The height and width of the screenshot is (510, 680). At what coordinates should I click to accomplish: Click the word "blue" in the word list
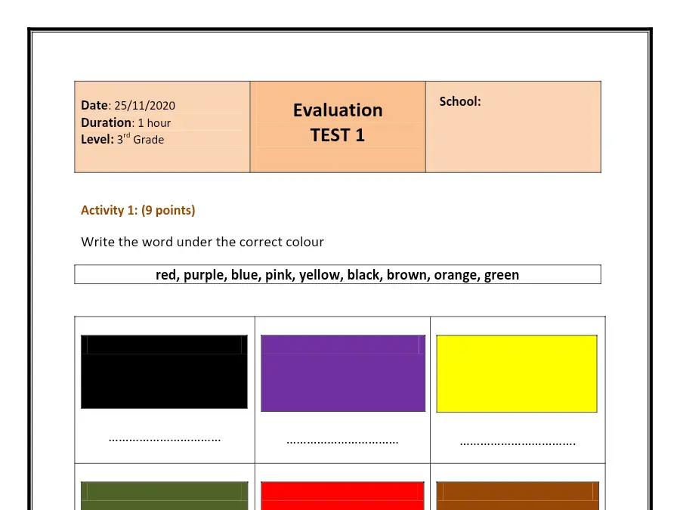tap(246, 275)
